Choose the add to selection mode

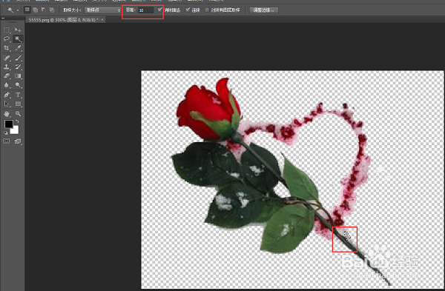pos(35,10)
